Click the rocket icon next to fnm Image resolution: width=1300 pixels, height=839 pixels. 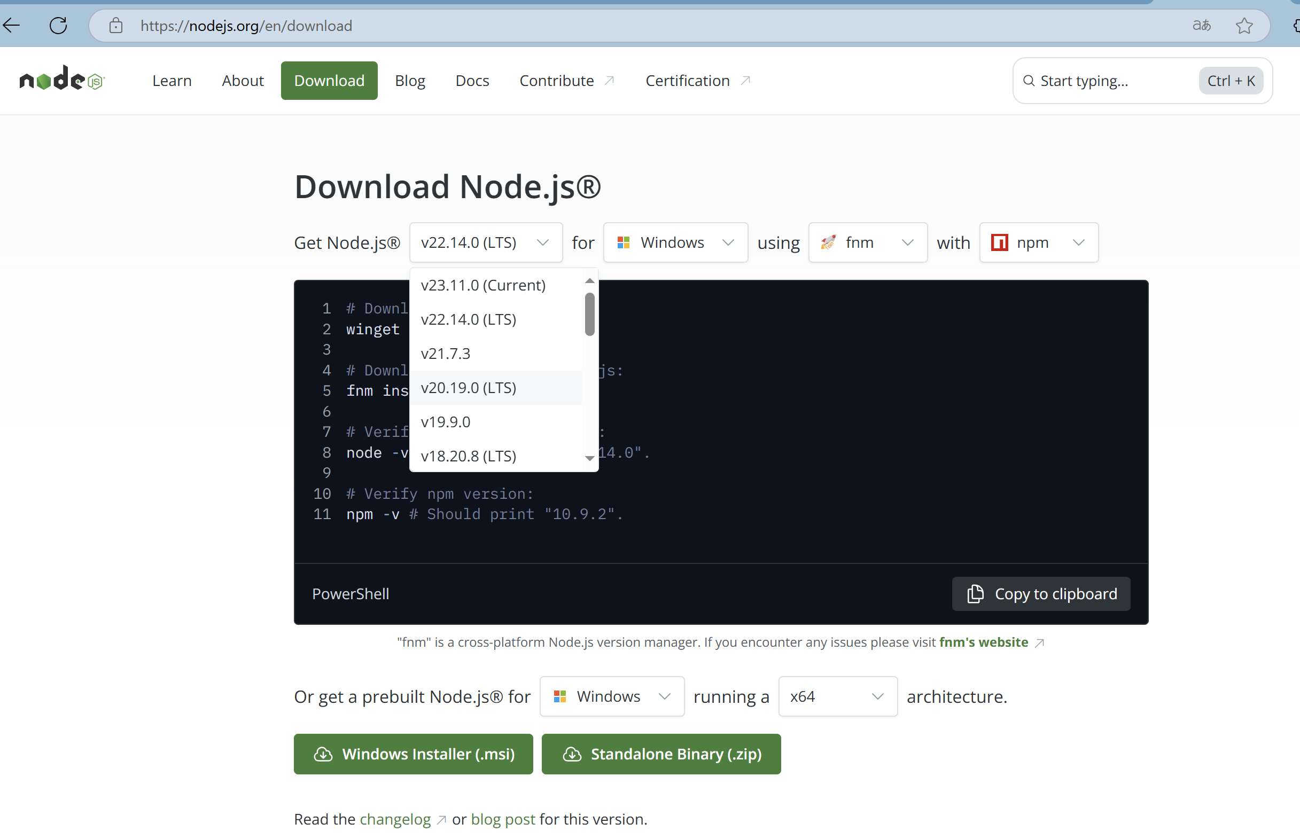[x=828, y=242]
